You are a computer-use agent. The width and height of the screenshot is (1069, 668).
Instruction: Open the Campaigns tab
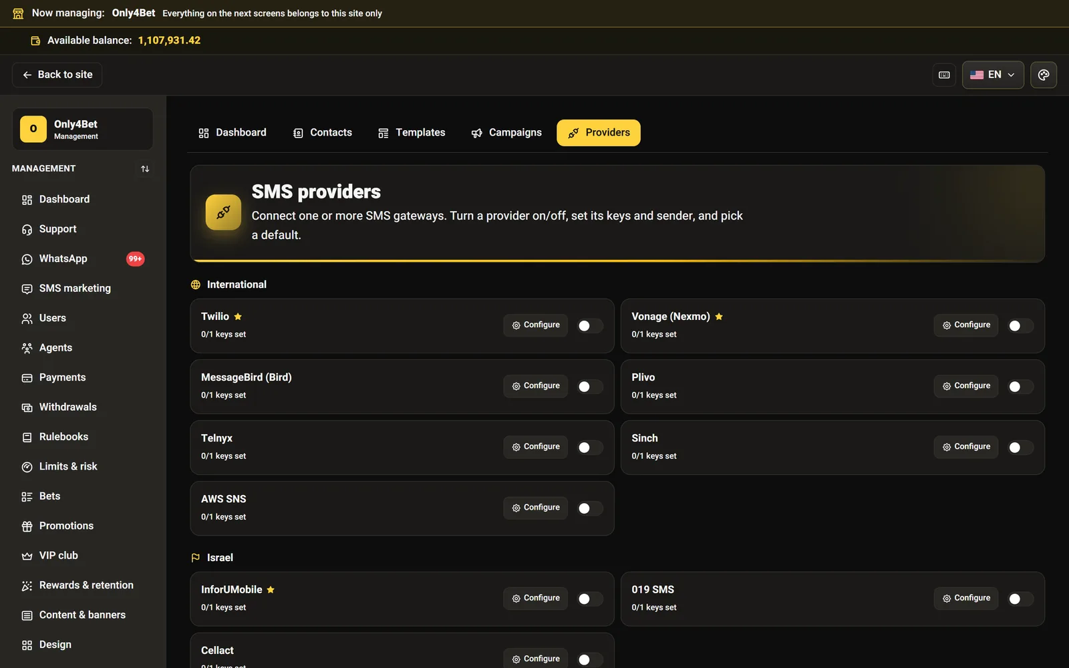[506, 133]
